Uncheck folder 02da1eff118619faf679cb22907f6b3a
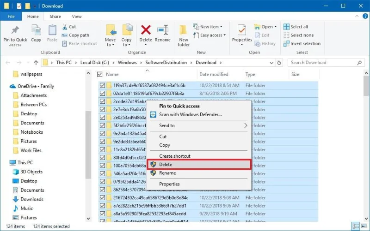This screenshot has height=231, width=370. coord(102,94)
